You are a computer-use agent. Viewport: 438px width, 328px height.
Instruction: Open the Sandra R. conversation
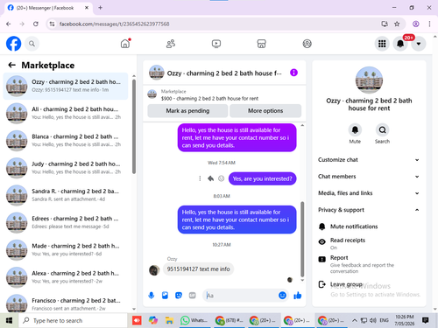tap(66, 195)
